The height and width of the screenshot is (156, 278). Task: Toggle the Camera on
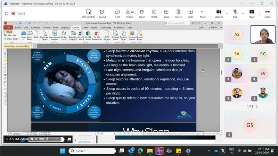(x=218, y=14)
